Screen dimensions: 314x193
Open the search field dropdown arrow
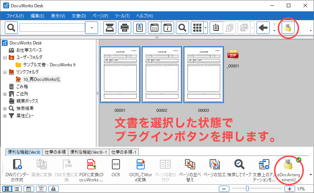point(92,28)
